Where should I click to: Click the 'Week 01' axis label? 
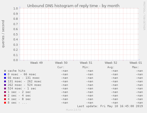click(136, 63)
